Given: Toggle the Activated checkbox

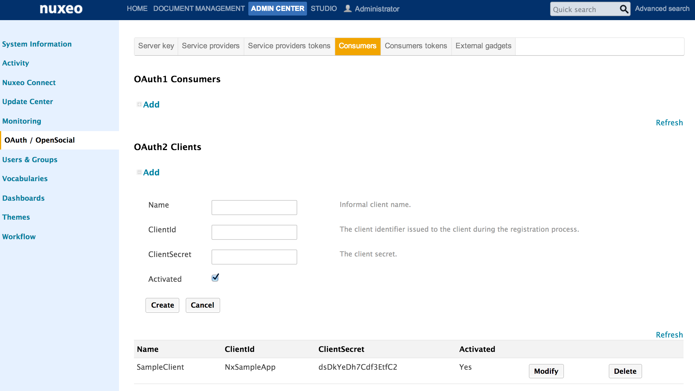Looking at the screenshot, I should tap(215, 277).
